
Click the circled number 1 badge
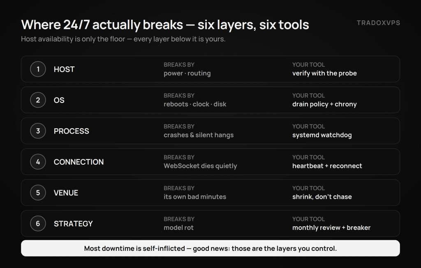[38, 69]
